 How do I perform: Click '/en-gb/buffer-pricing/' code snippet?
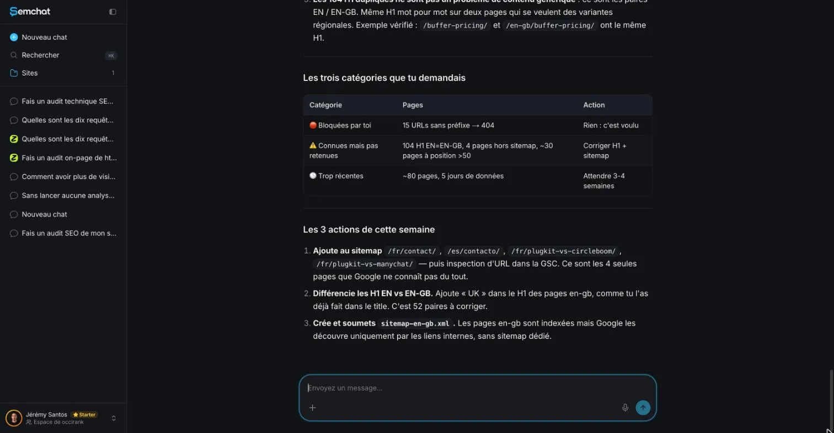pos(550,25)
